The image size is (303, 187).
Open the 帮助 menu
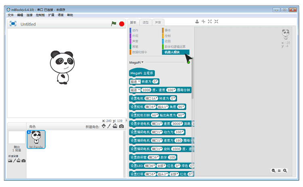[x=70, y=15]
